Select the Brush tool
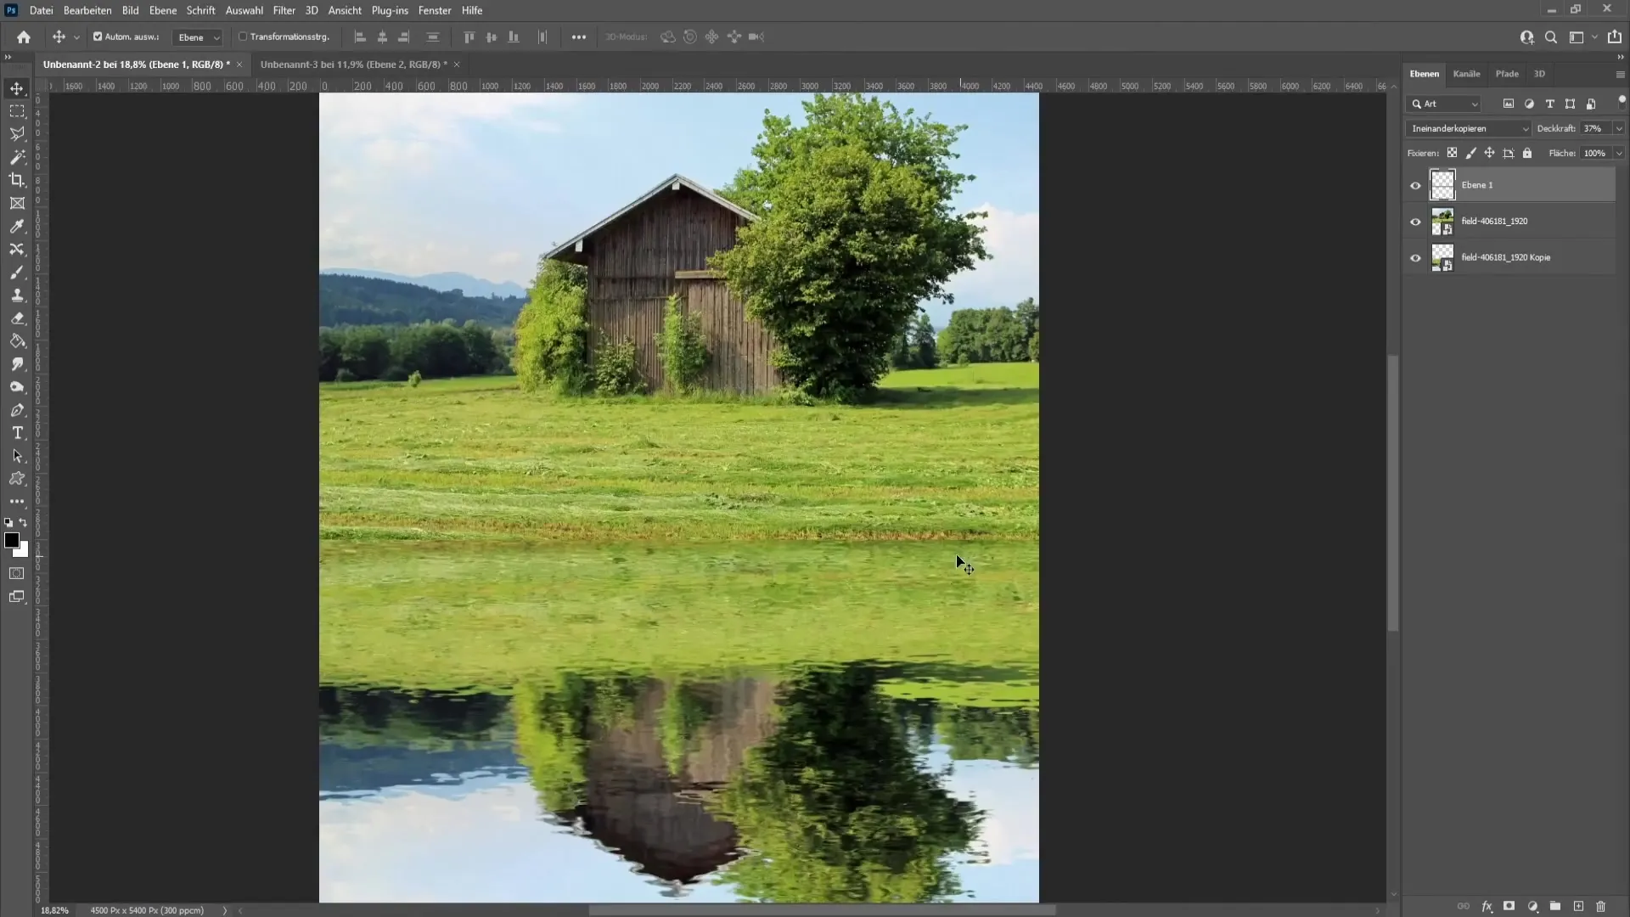The width and height of the screenshot is (1630, 917). [x=17, y=272]
